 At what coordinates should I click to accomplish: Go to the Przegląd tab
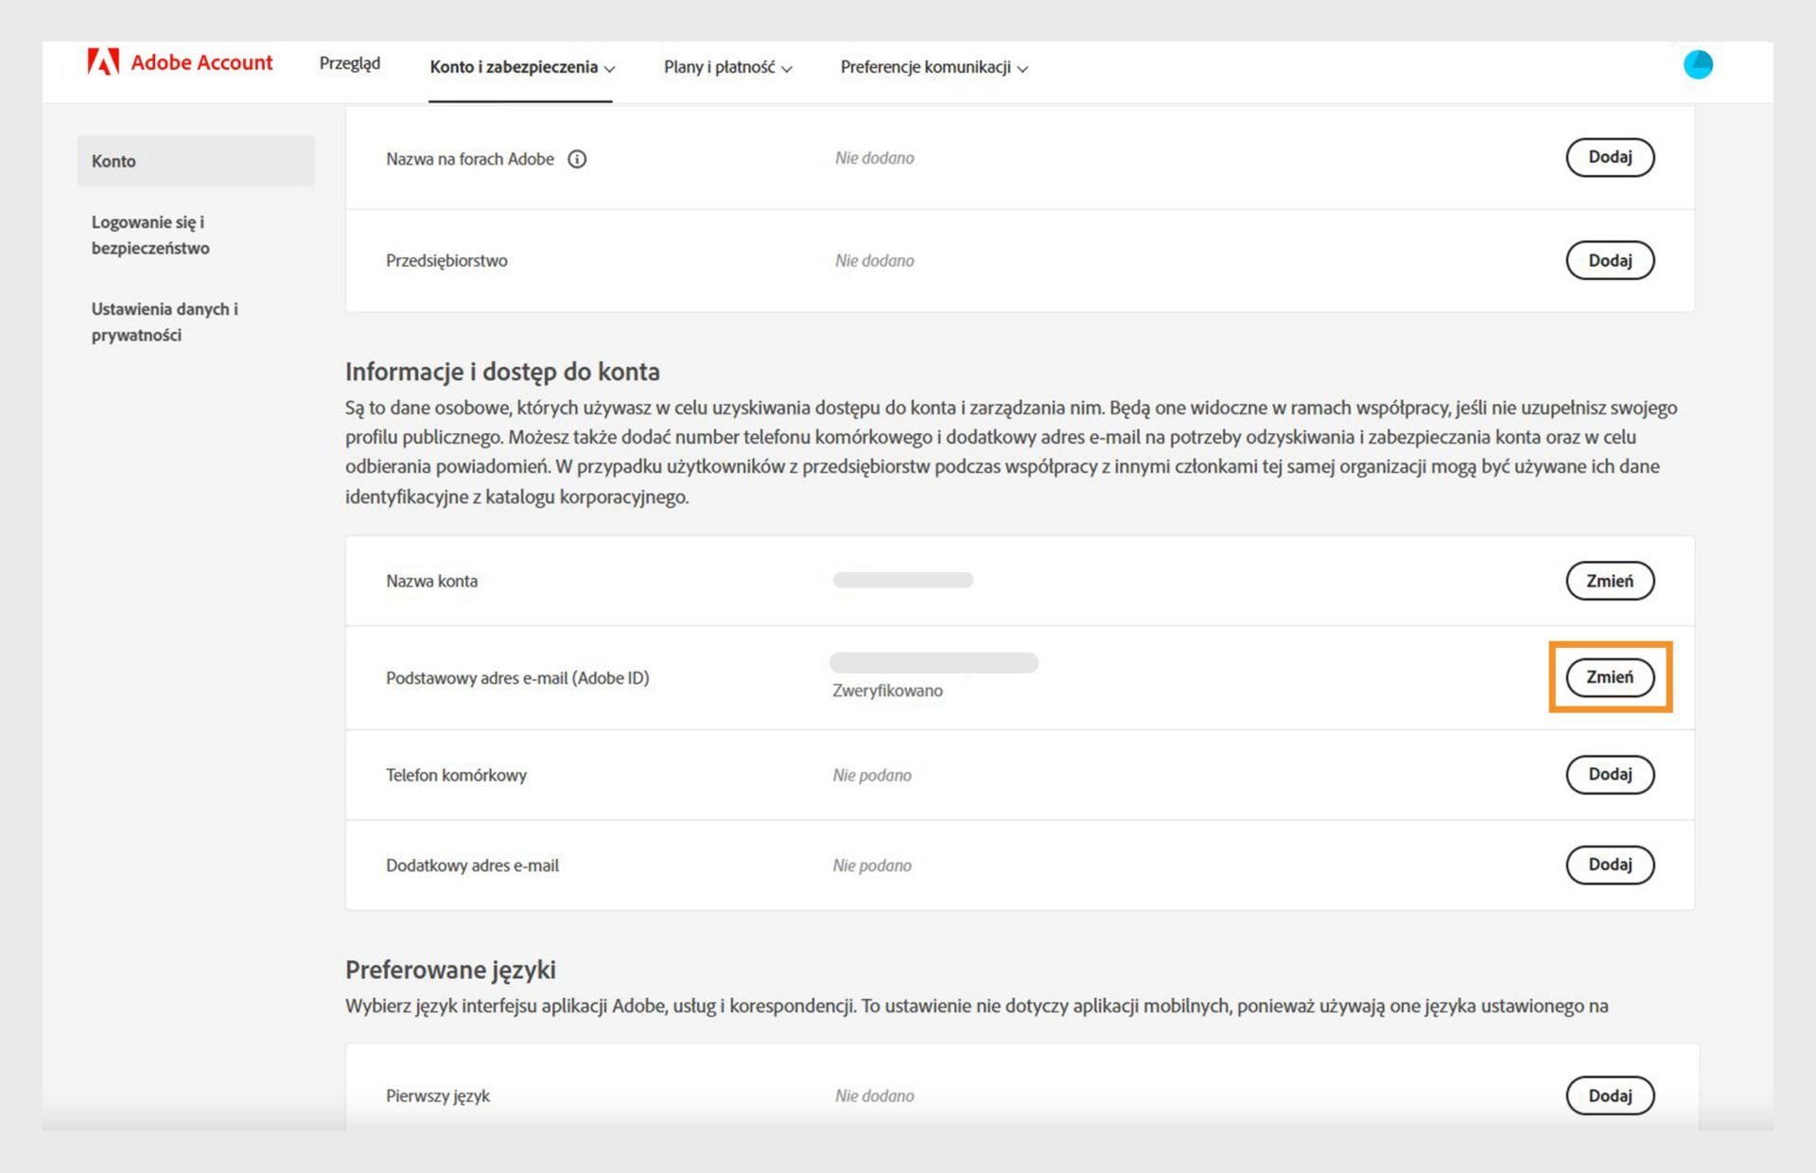pyautogui.click(x=349, y=63)
